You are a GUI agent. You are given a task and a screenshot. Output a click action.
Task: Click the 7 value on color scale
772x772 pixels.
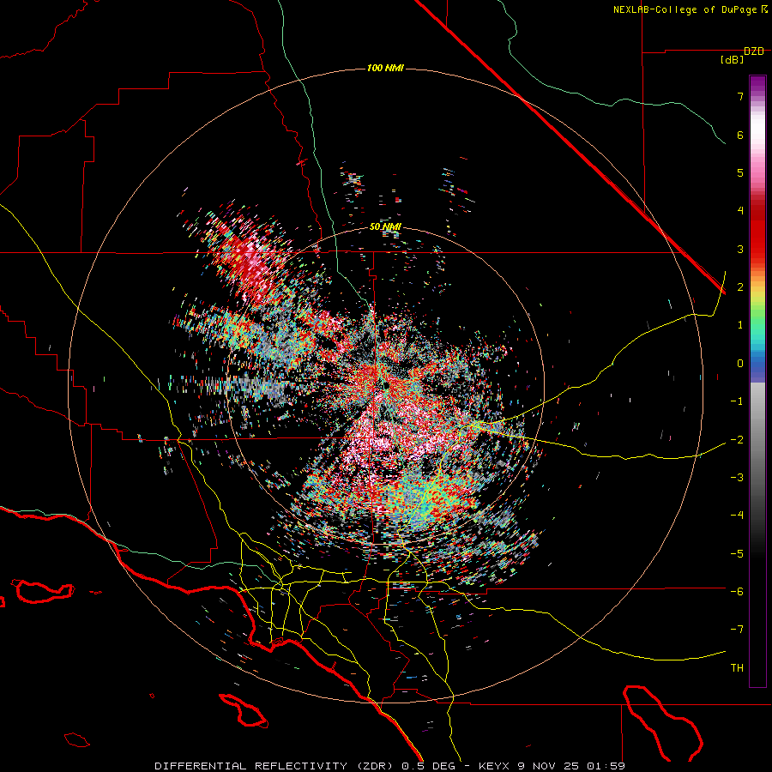click(x=740, y=96)
